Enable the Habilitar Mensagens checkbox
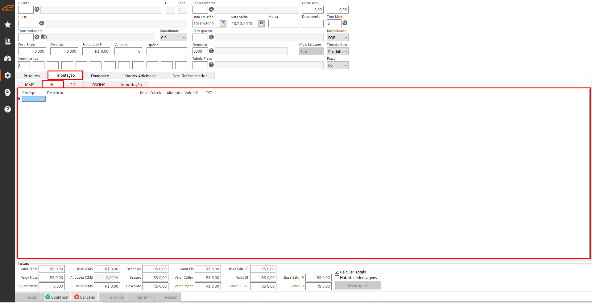 click(337, 277)
